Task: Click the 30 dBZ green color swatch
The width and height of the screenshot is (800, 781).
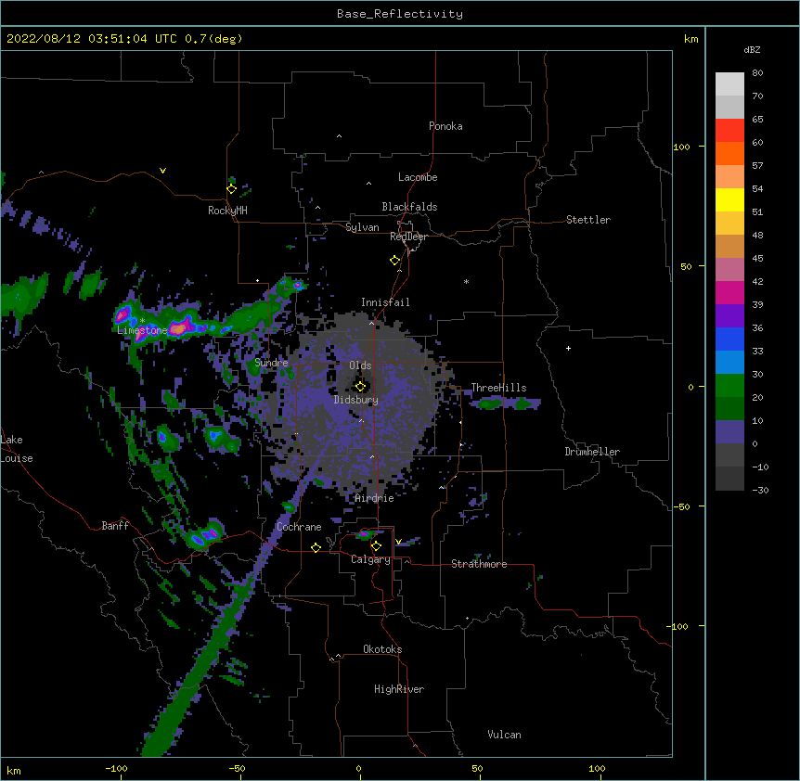Action: [729, 386]
